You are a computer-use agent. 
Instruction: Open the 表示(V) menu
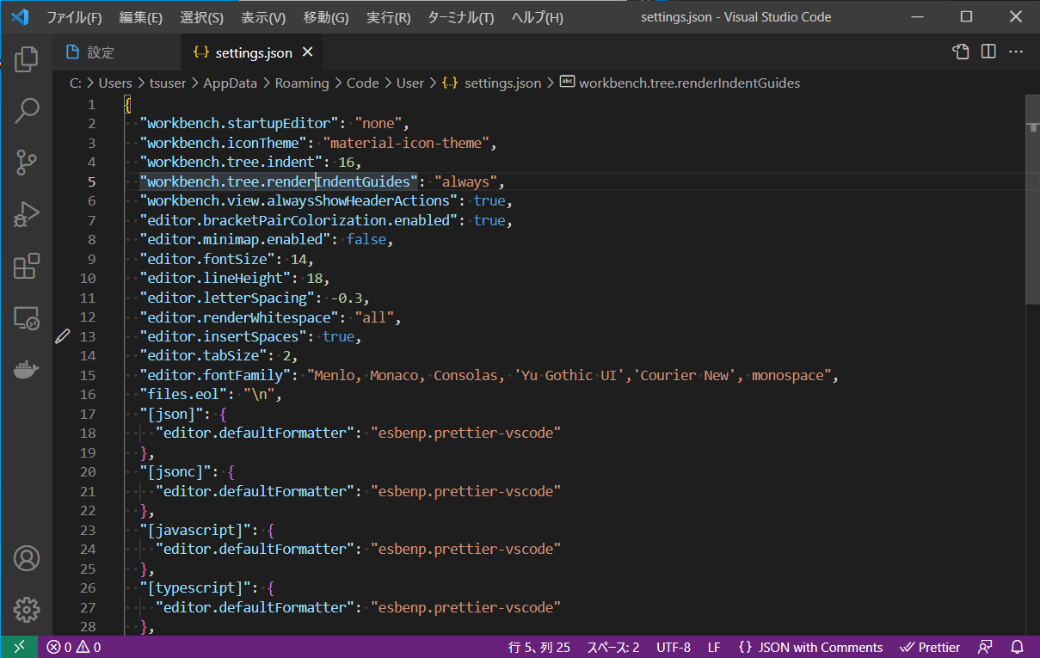(263, 17)
